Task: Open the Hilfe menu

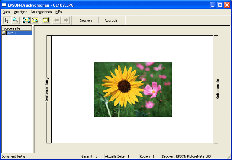Action: pyautogui.click(x=58, y=12)
